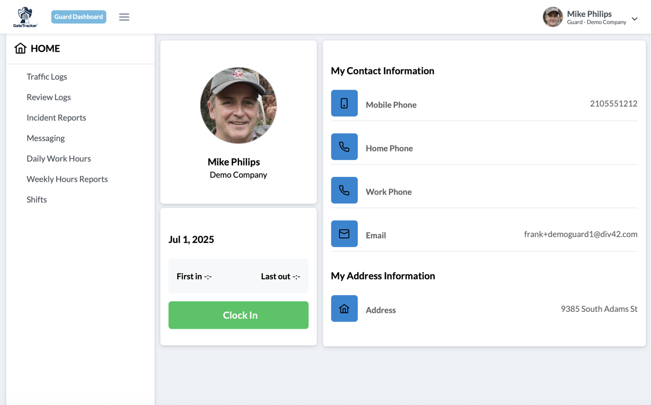This screenshot has height=405, width=651.
Task: Click the email address frank+demoguard1@div42.com
Action: [581, 234]
